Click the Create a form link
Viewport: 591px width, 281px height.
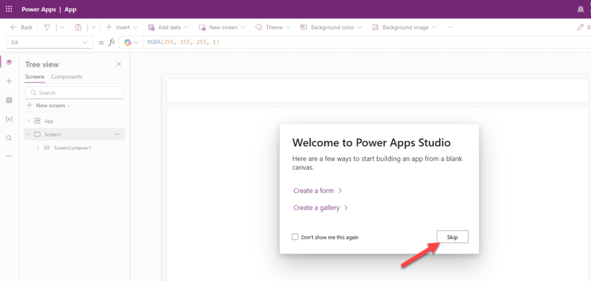pyautogui.click(x=317, y=191)
